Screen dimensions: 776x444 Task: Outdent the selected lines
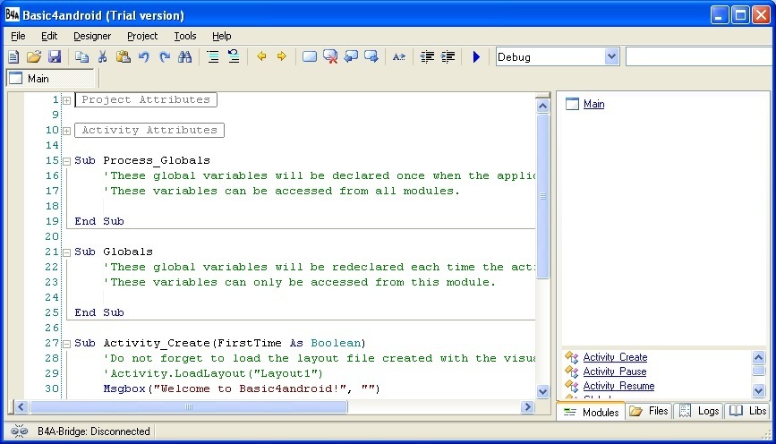(427, 57)
